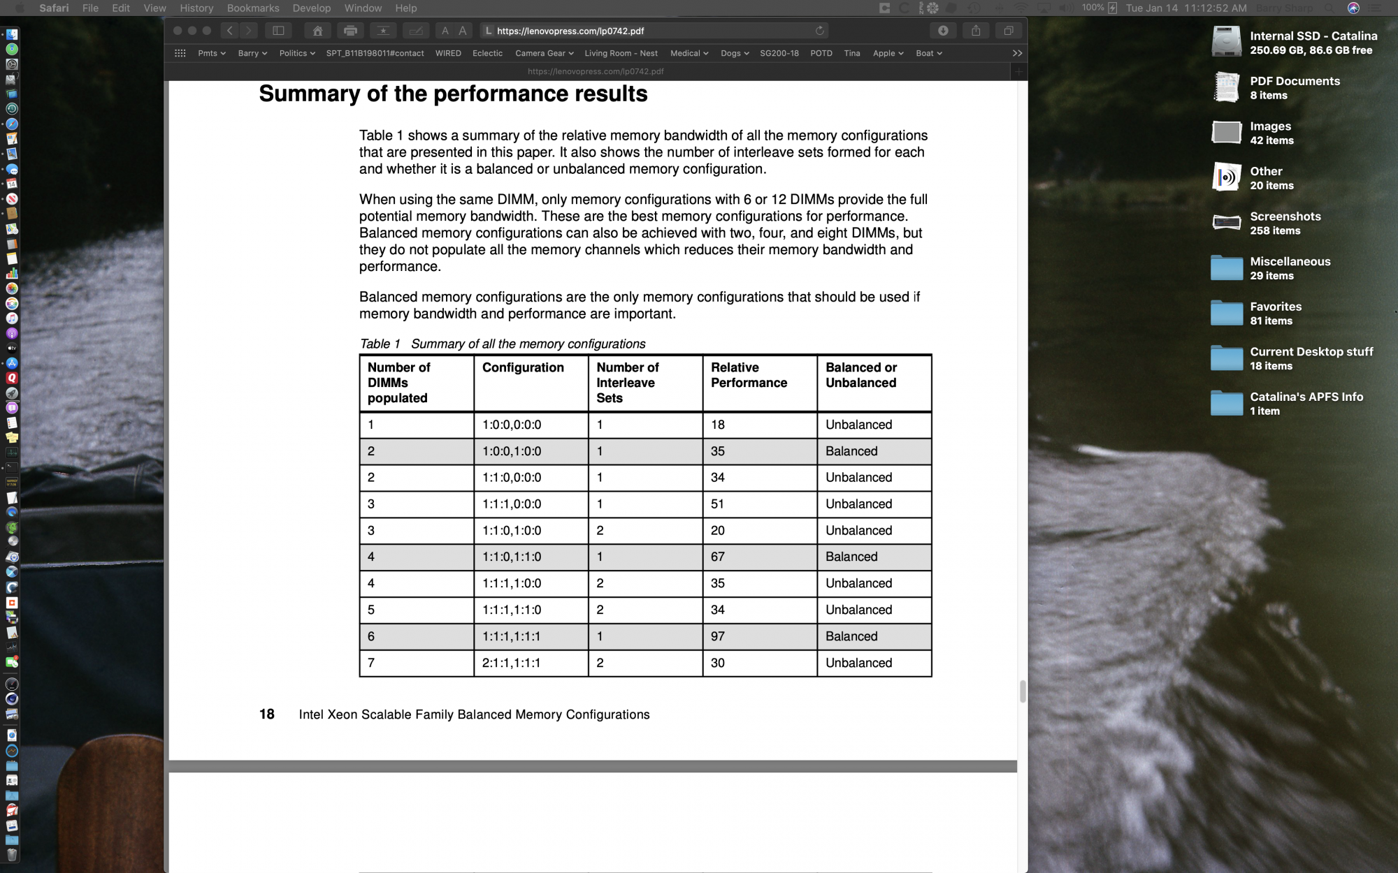Reload the page with the refresh icon
The height and width of the screenshot is (873, 1398).
(x=819, y=31)
